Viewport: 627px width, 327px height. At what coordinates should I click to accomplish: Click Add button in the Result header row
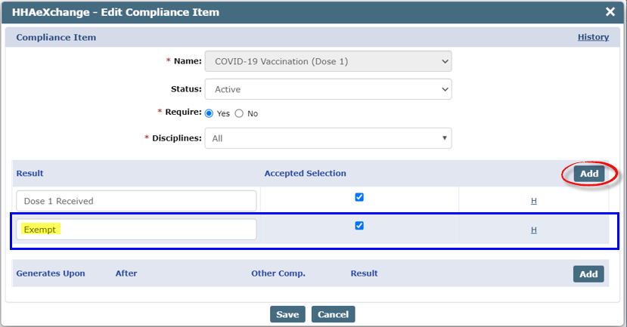pos(589,174)
